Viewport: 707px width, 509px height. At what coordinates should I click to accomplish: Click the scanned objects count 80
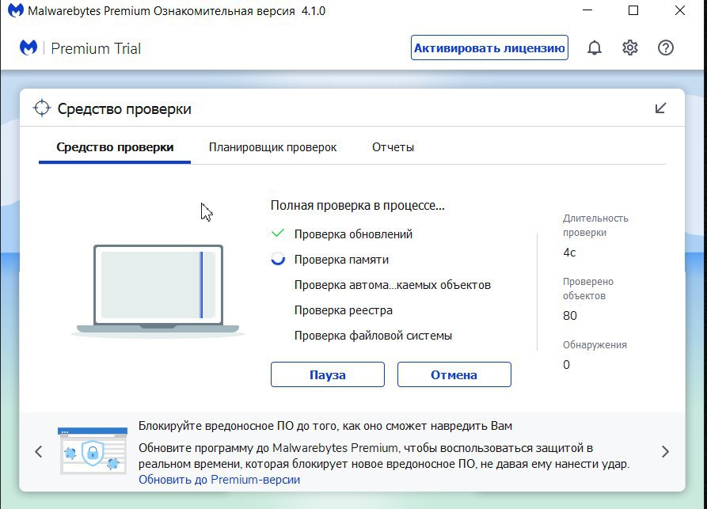(x=570, y=316)
